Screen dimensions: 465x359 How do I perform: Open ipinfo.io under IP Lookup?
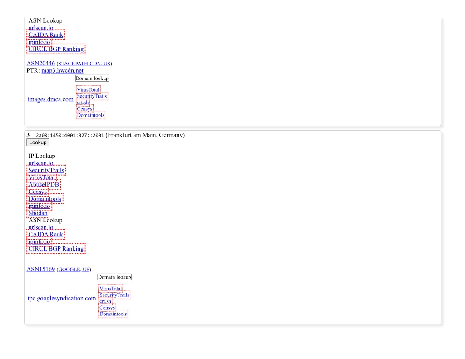(x=39, y=206)
